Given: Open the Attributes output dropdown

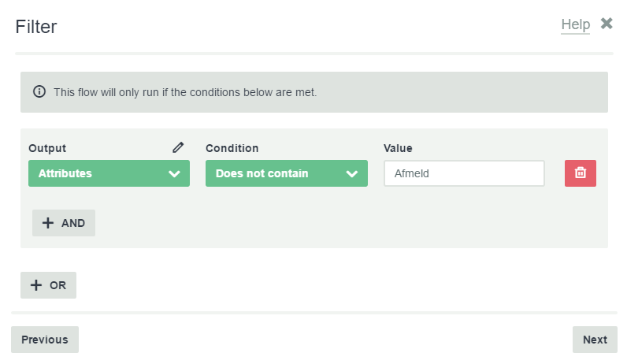Looking at the screenshot, I should 109,173.
